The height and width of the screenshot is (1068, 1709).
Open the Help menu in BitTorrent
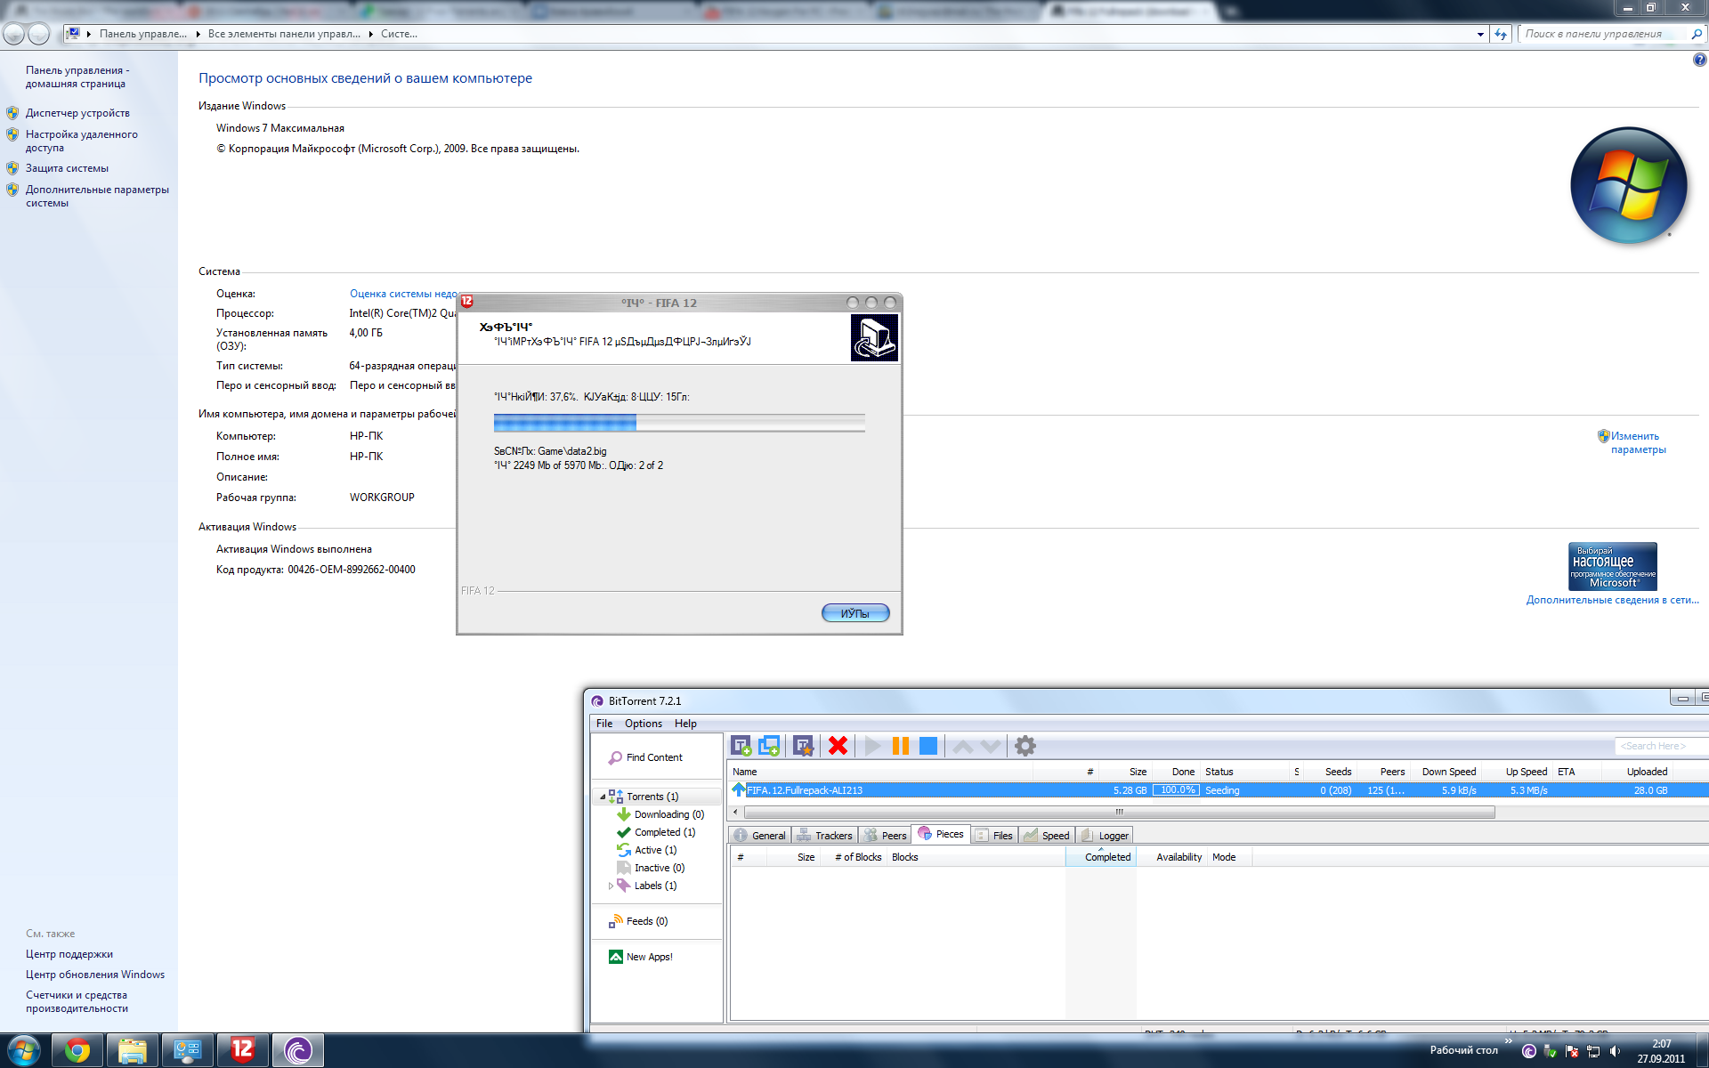coord(685,724)
